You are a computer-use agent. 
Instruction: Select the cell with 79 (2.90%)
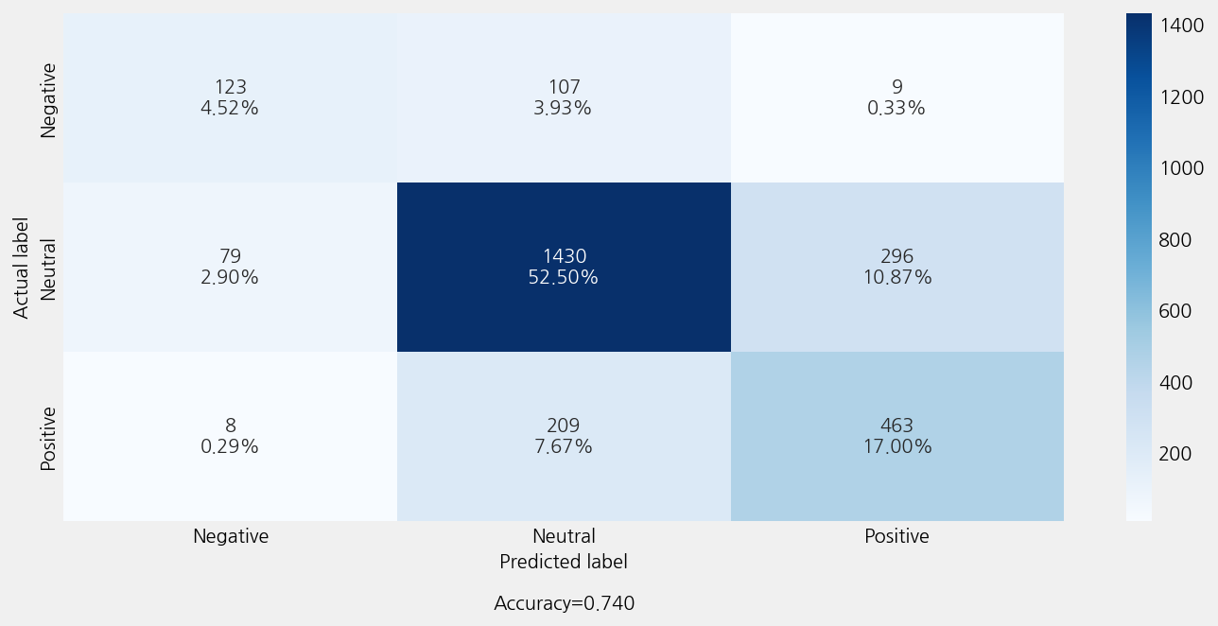[x=230, y=267]
